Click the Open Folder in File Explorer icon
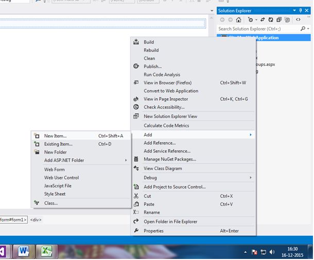Viewport: 314px width, 260px height. point(136,221)
